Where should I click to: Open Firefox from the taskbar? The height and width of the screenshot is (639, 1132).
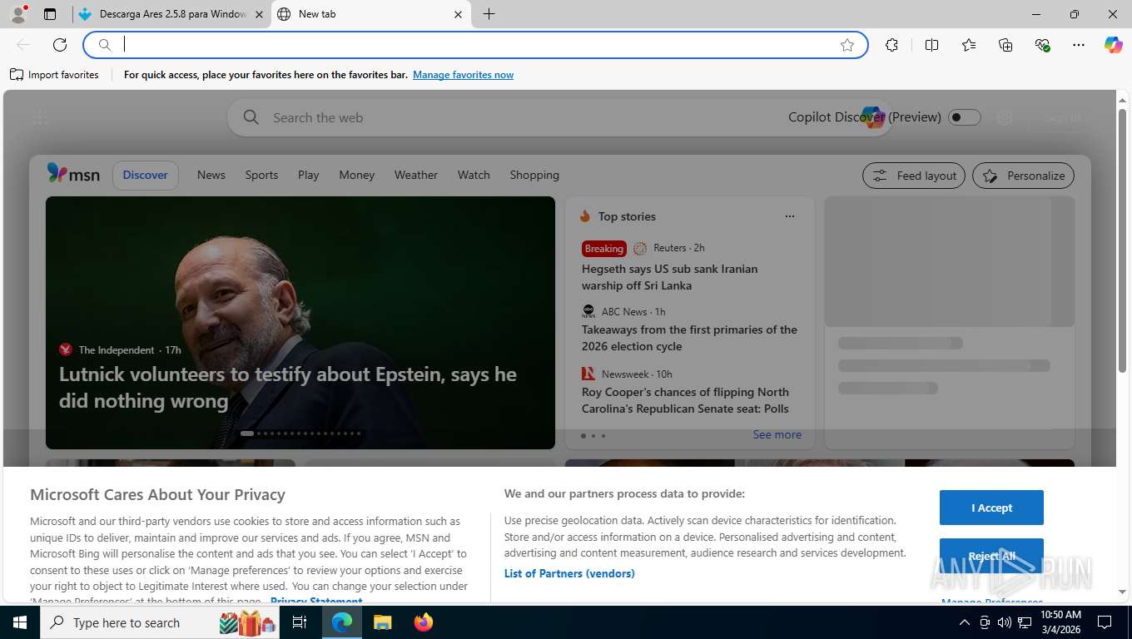[424, 622]
